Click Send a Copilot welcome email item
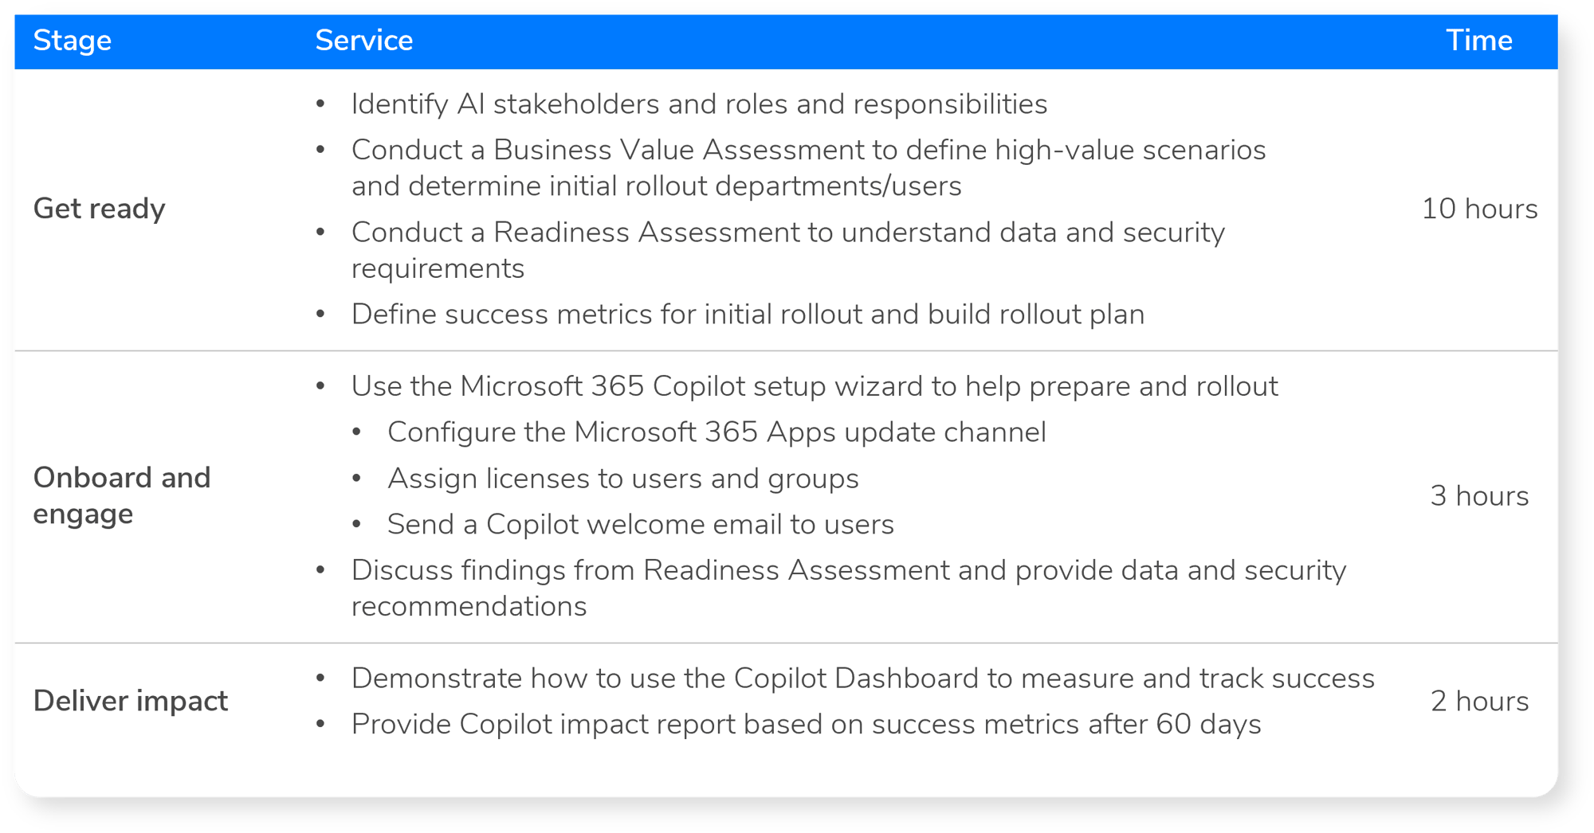Screen dimensions: 1594x833 (641, 525)
